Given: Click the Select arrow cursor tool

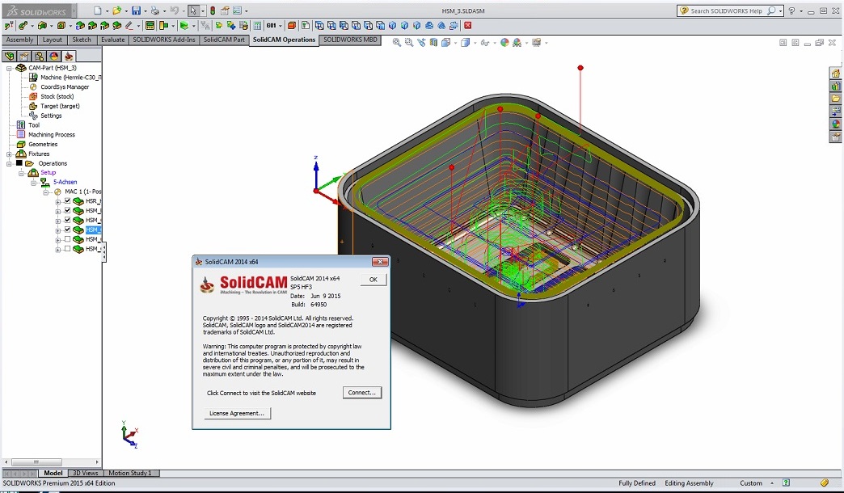Looking at the screenshot, I should pos(193,11).
